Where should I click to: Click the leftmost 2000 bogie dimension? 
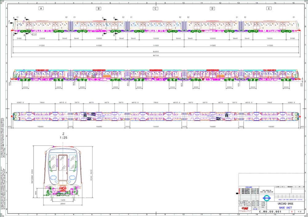25,87
